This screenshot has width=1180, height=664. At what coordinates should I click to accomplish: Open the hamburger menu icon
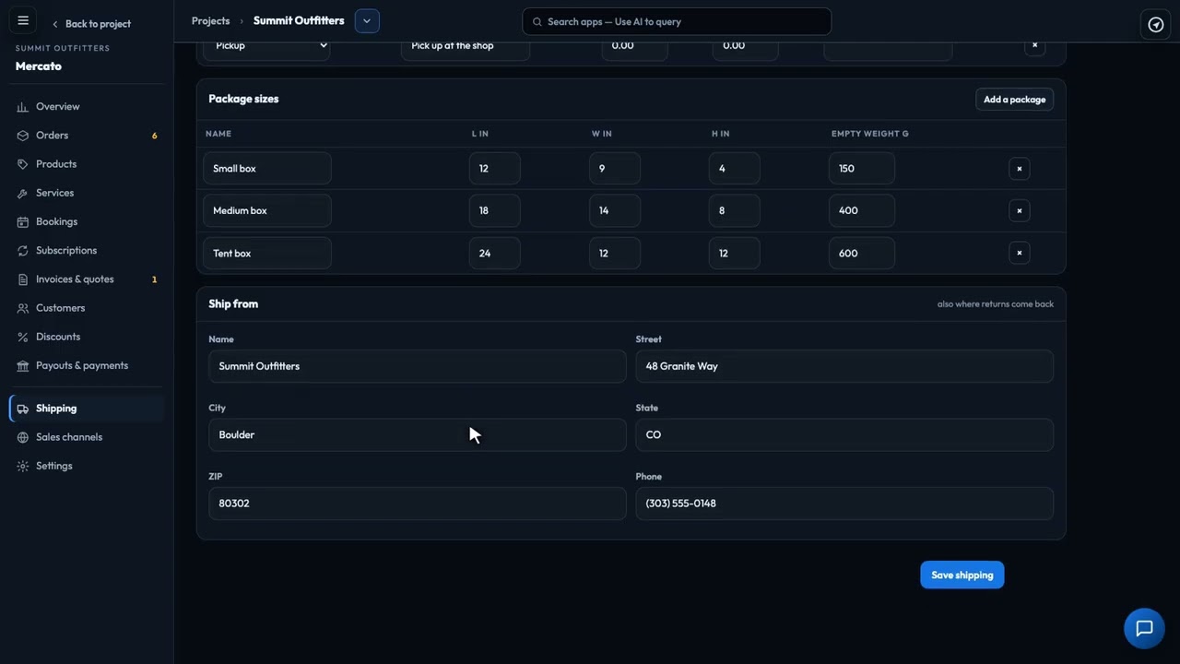(23, 20)
